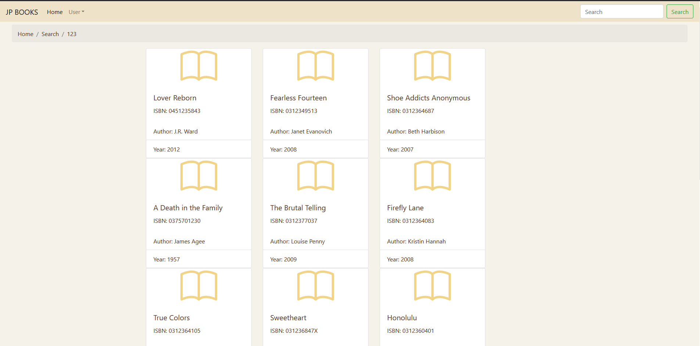This screenshot has height=346, width=700.
Task: Click Year: 2009 footer
Action: coord(316,259)
